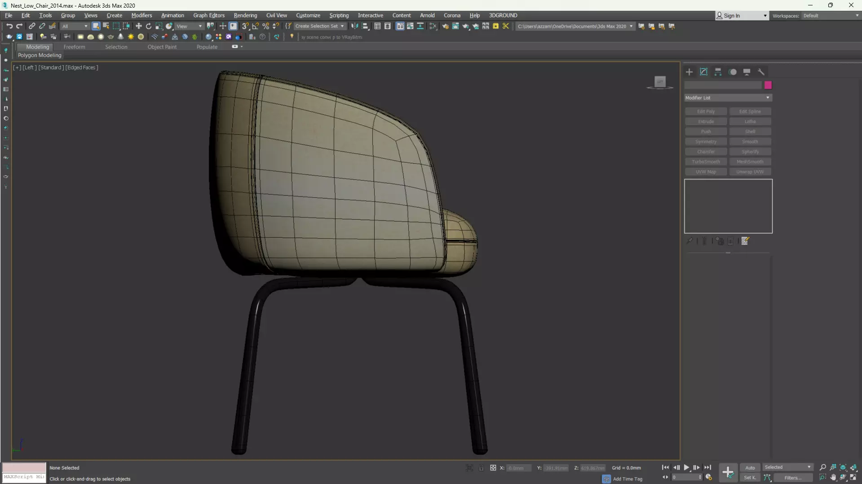Click the Configure Modifier Sets icon
The image size is (862, 484).
(x=745, y=241)
